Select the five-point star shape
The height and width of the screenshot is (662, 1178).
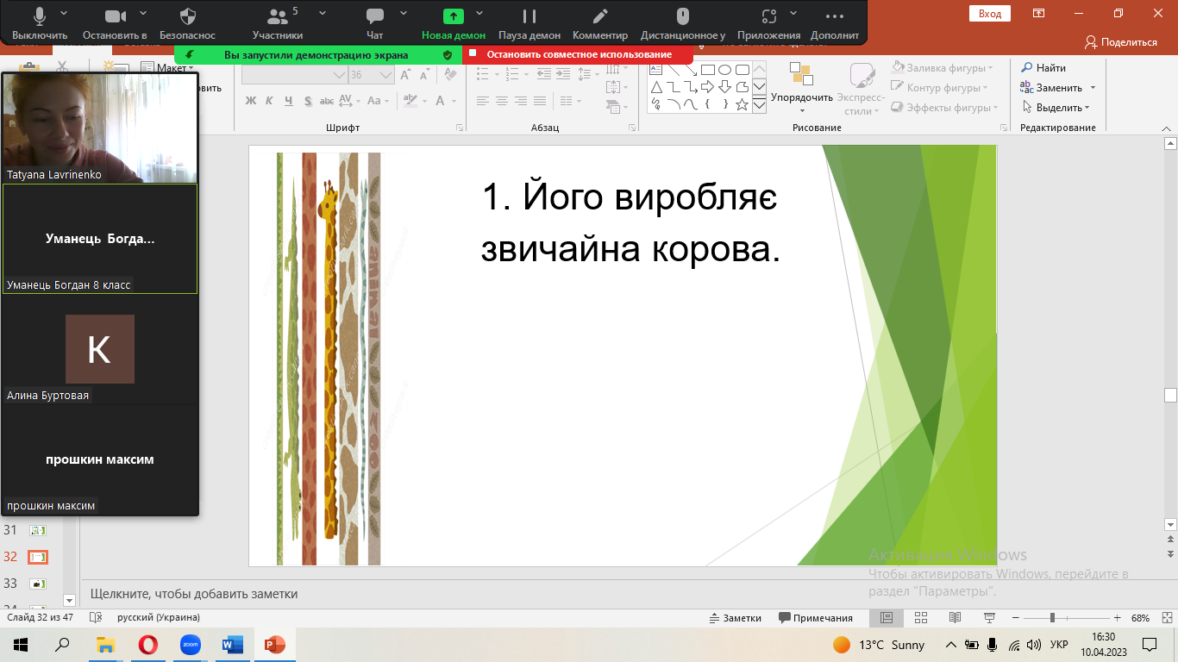click(x=742, y=104)
